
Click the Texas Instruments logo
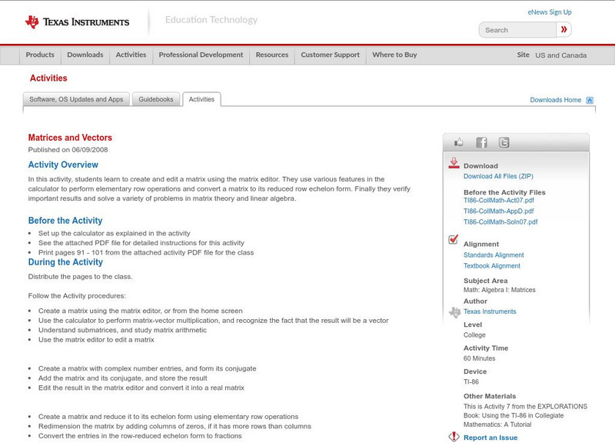[x=77, y=22]
